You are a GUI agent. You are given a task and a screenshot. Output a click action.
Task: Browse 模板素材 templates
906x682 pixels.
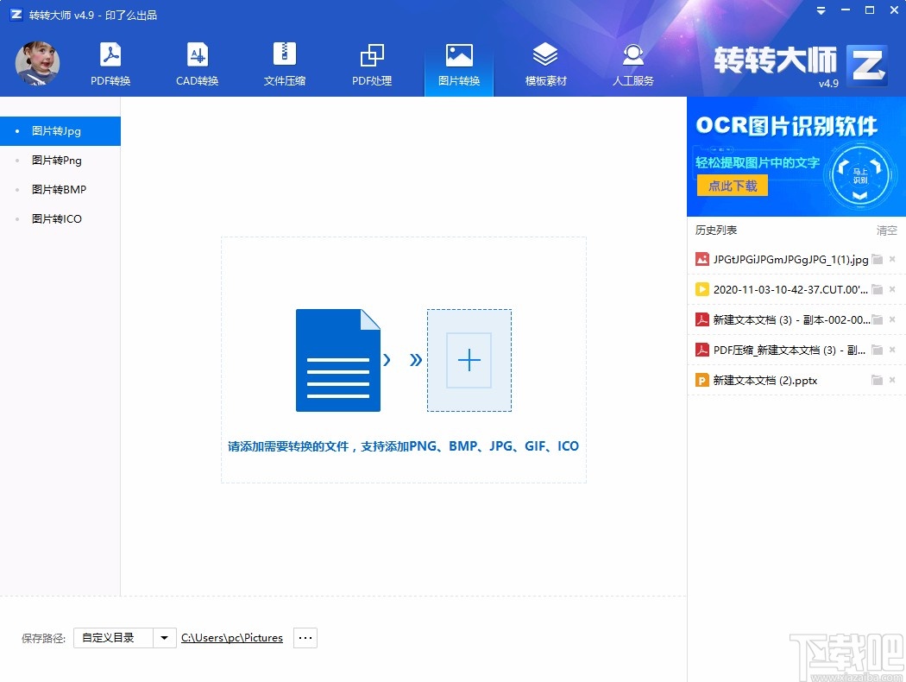coord(545,60)
